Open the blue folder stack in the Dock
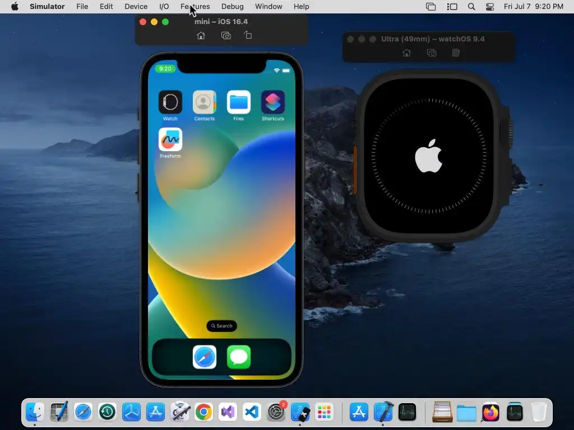Image resolution: width=574 pixels, height=430 pixels. (466, 412)
